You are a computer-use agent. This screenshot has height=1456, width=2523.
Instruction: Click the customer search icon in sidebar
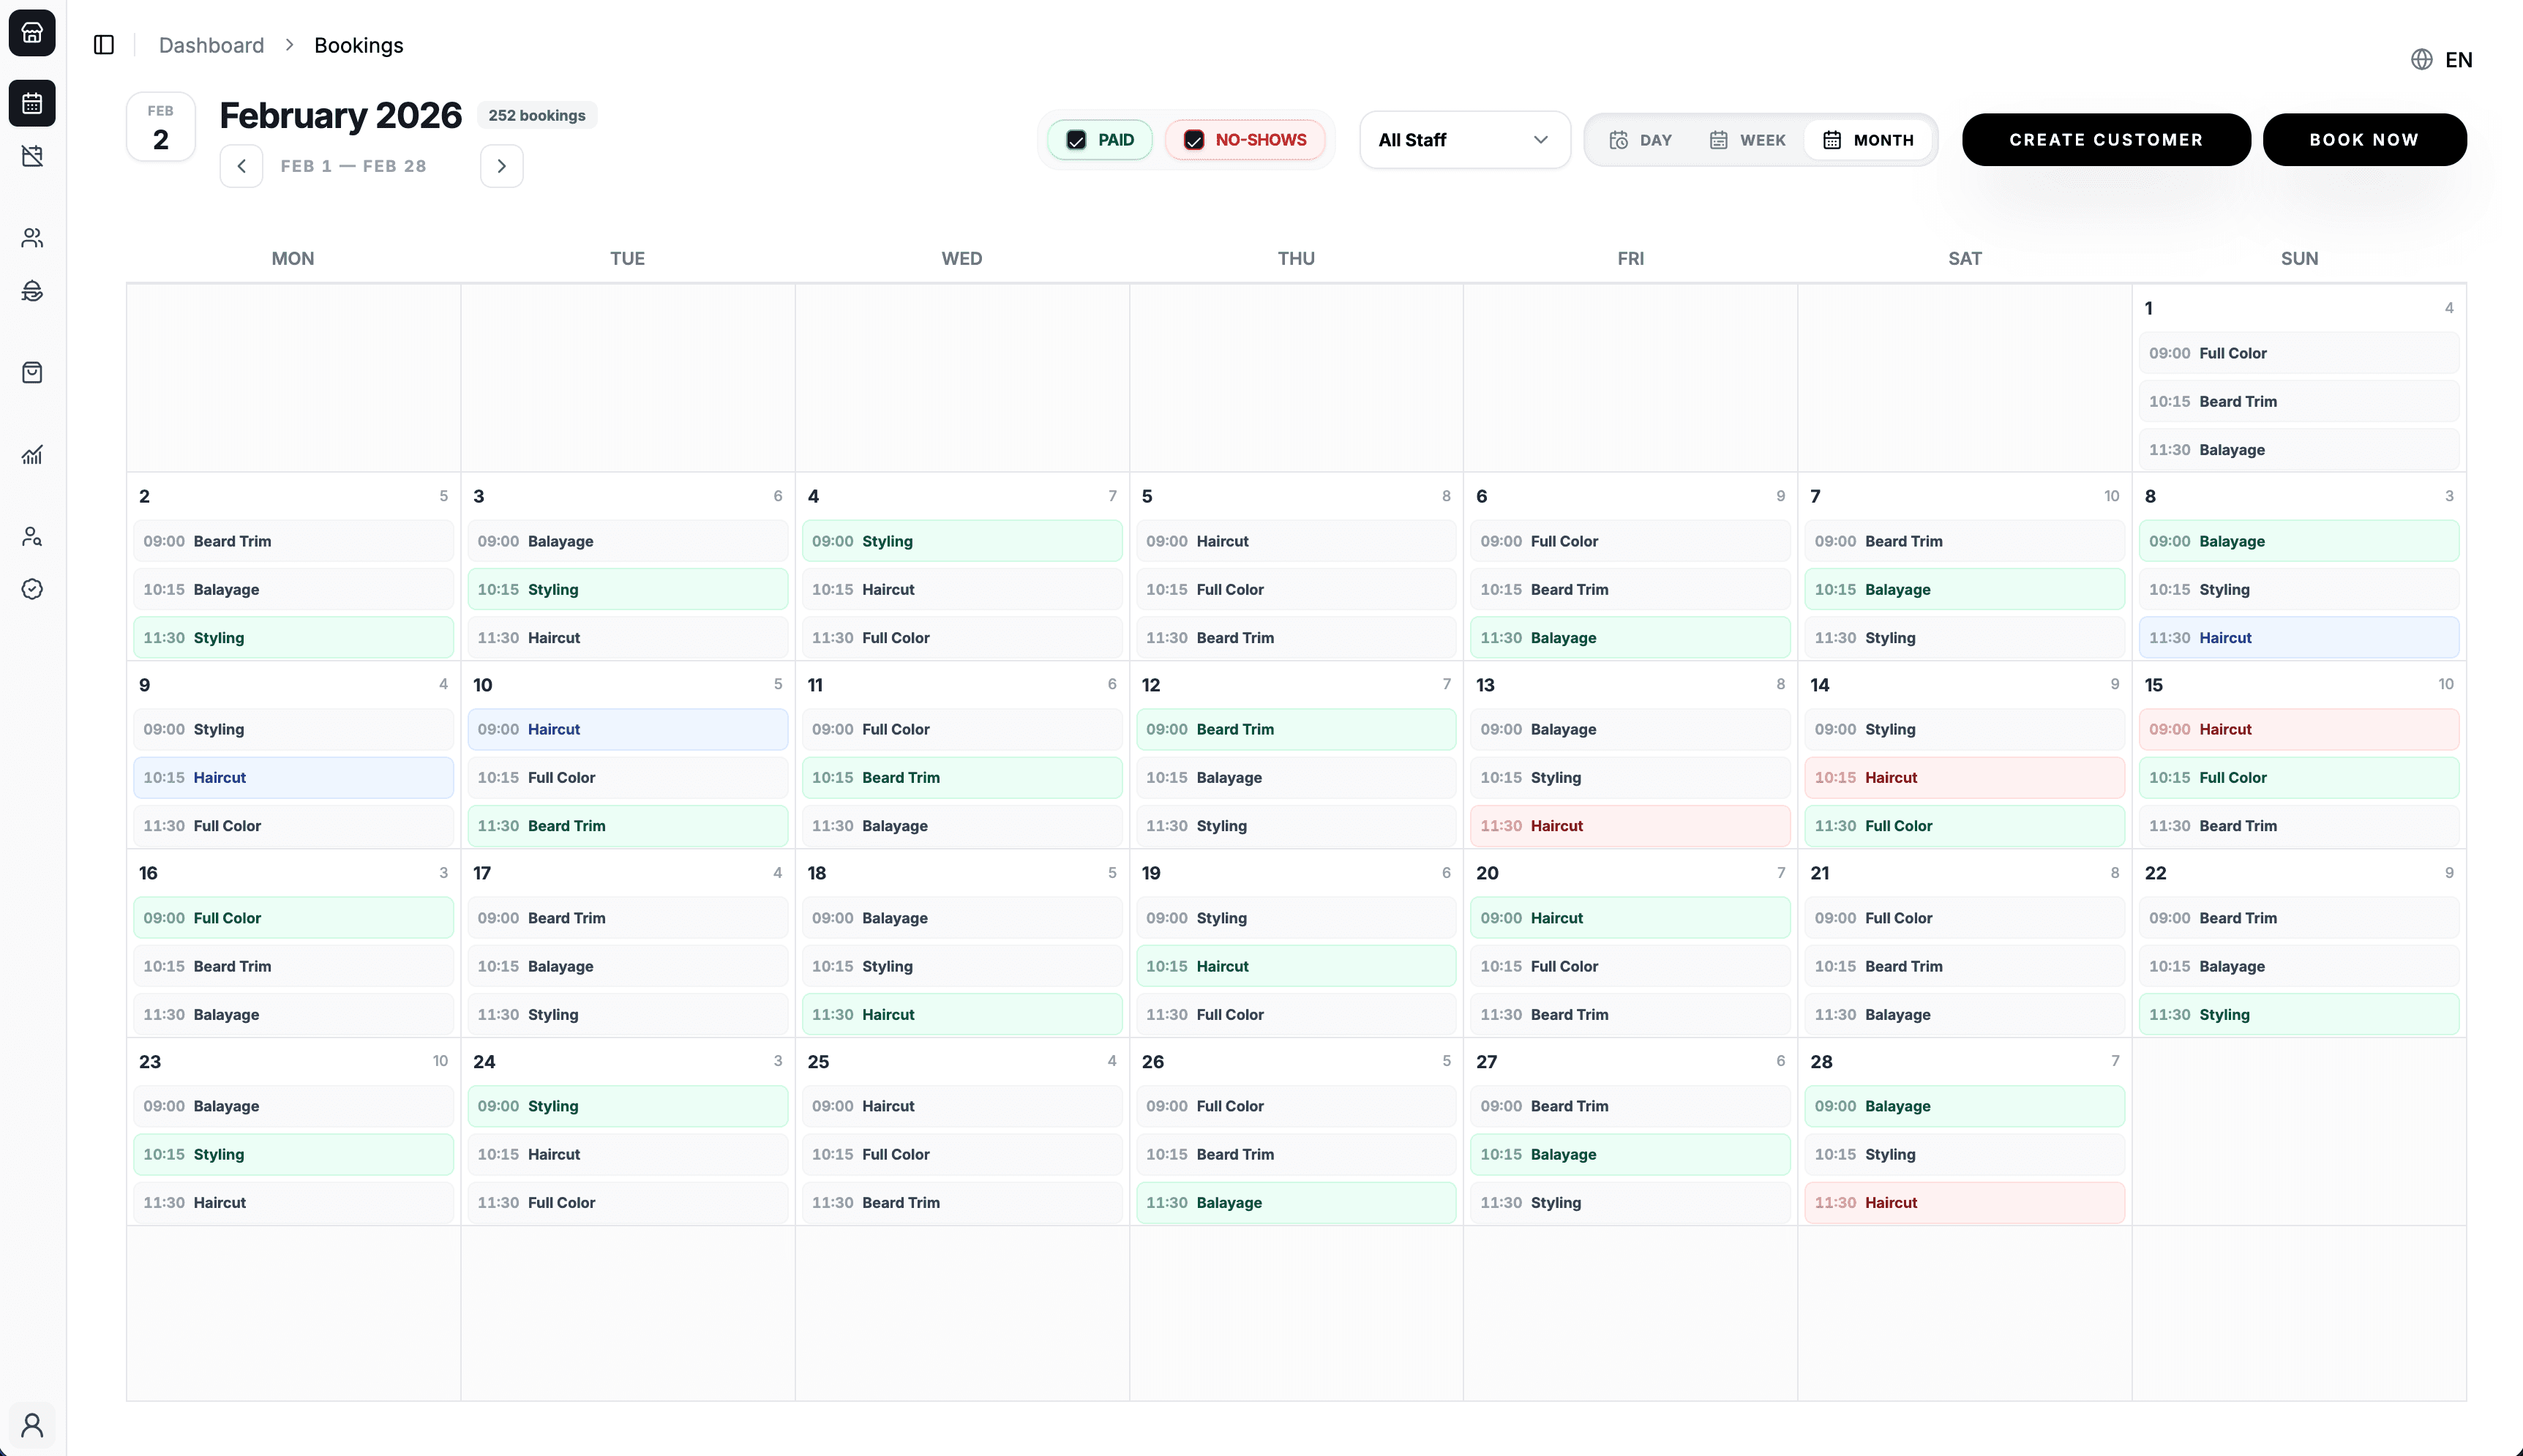pyautogui.click(x=32, y=537)
